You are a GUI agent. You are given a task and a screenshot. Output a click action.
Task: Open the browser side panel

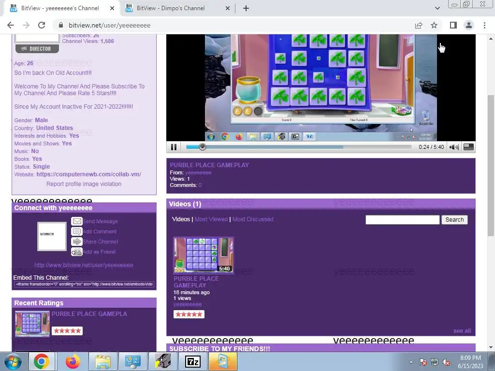(x=453, y=25)
